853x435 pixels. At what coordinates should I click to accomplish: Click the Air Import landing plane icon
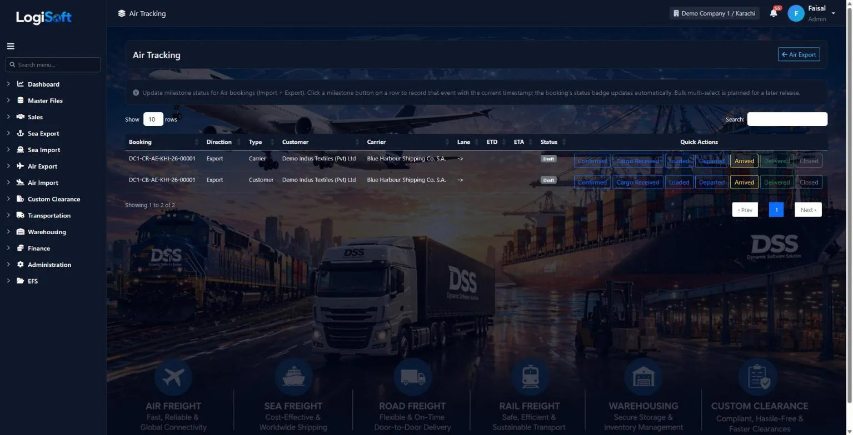click(21, 183)
